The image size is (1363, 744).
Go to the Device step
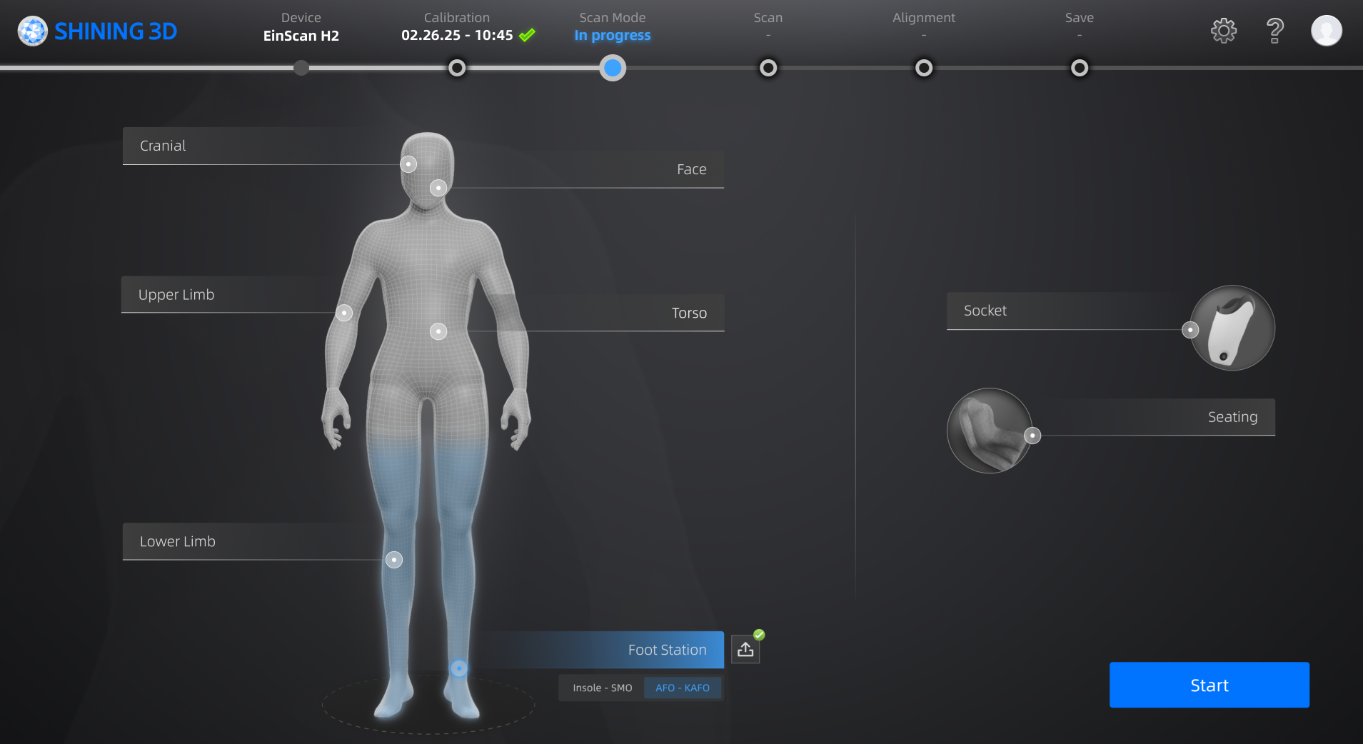pos(301,68)
